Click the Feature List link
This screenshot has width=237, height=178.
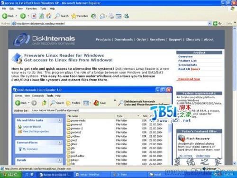[187, 61]
